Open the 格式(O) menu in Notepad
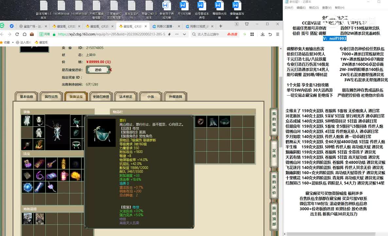 (x=314, y=8)
